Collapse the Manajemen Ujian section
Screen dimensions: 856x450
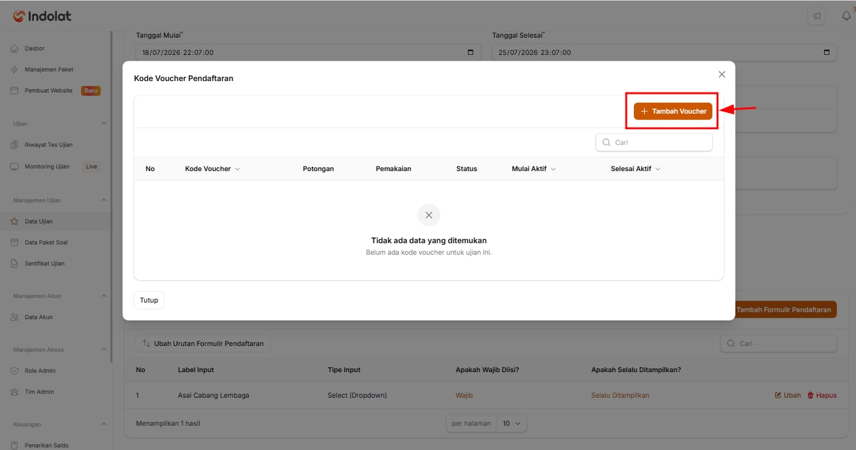(104, 200)
